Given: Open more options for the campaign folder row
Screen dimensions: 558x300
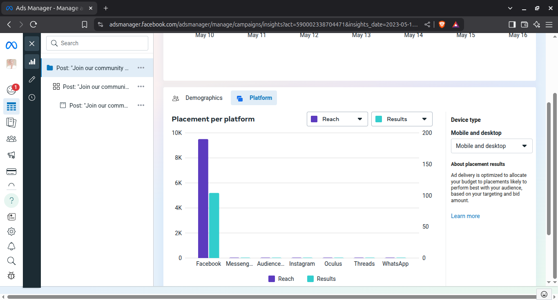Looking at the screenshot, I should (x=141, y=68).
